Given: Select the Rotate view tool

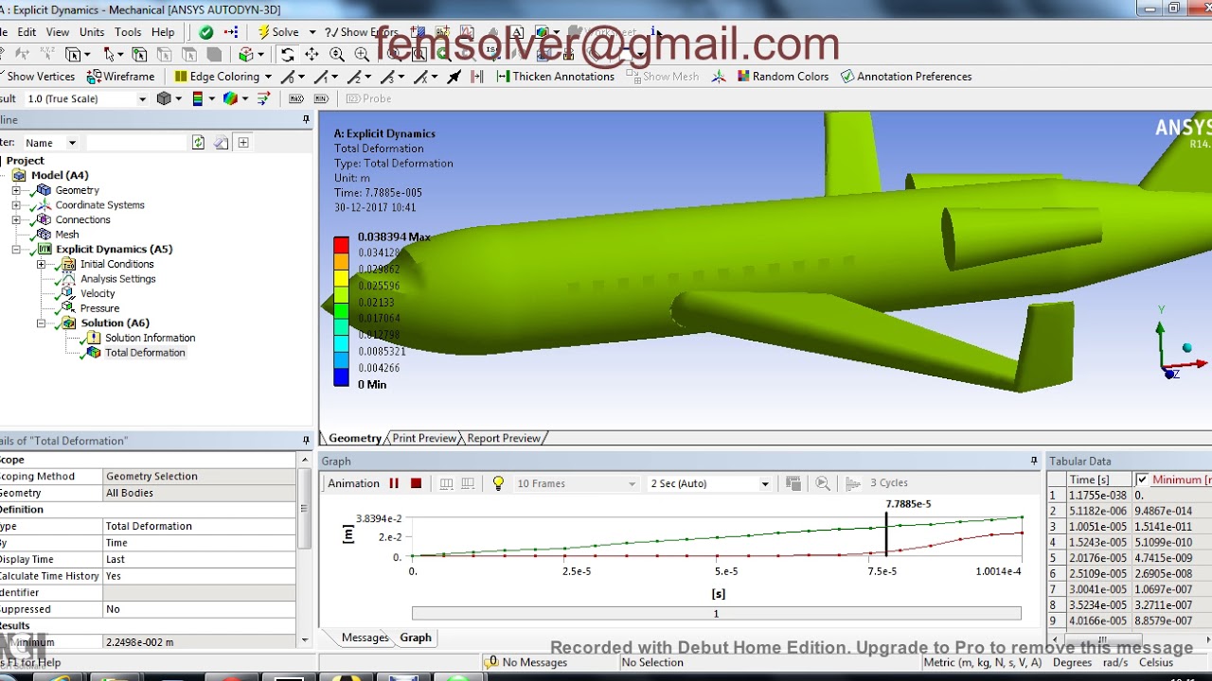Looking at the screenshot, I should [x=287, y=55].
